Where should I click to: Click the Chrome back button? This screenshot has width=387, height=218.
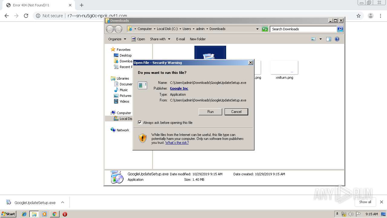(7, 16)
